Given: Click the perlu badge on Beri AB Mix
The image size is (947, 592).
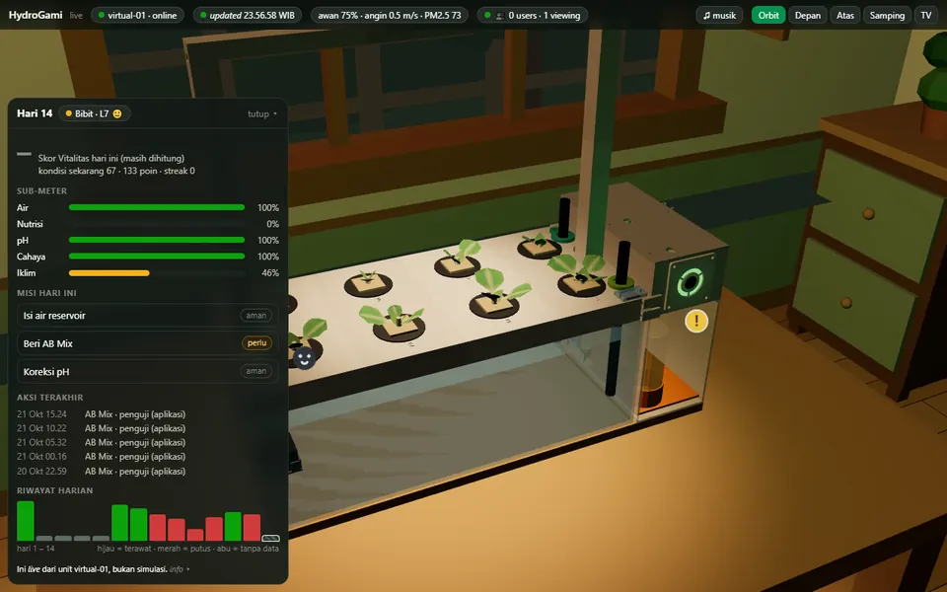Looking at the screenshot, I should pyautogui.click(x=256, y=343).
